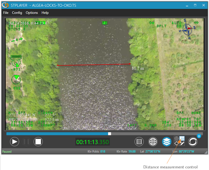209x170 pixels.
Task: Select the pencil add annotation tool
Action: tap(182, 144)
